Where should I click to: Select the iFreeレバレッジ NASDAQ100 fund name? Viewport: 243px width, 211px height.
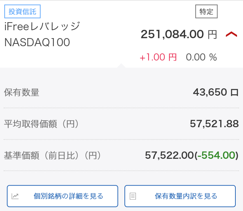pyautogui.click(x=42, y=34)
